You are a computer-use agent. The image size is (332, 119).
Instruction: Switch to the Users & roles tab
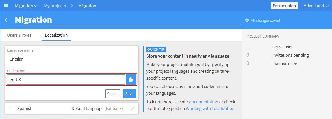tap(19, 35)
